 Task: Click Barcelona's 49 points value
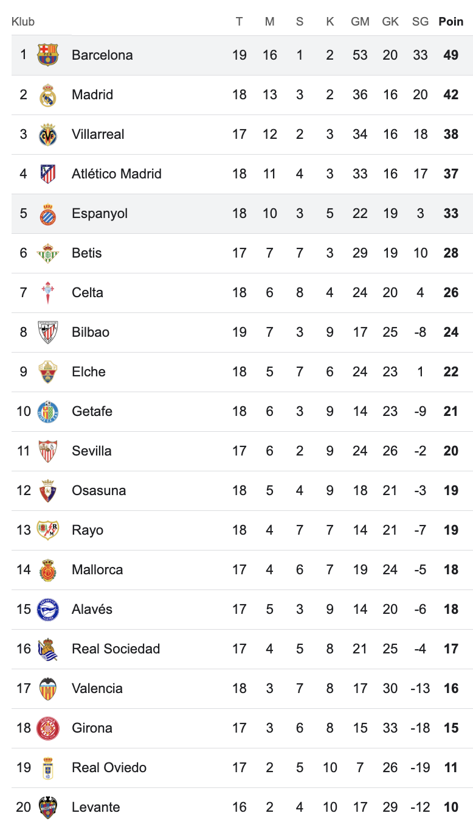pos(451,55)
